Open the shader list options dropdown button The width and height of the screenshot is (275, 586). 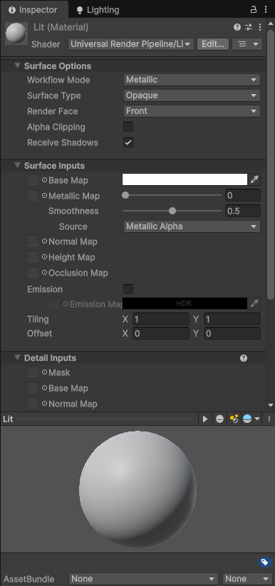click(247, 44)
